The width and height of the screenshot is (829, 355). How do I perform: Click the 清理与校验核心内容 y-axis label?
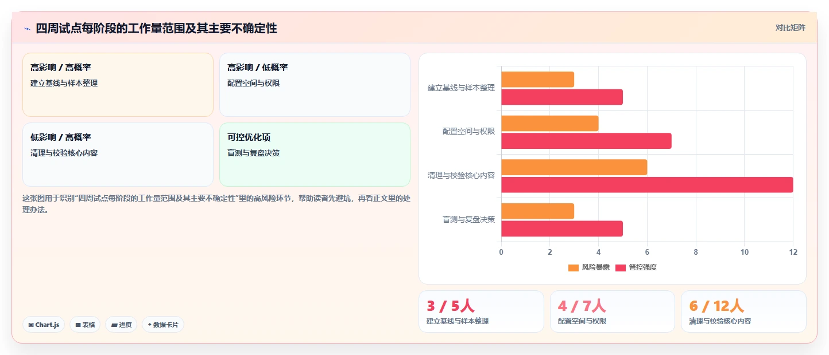pos(461,175)
